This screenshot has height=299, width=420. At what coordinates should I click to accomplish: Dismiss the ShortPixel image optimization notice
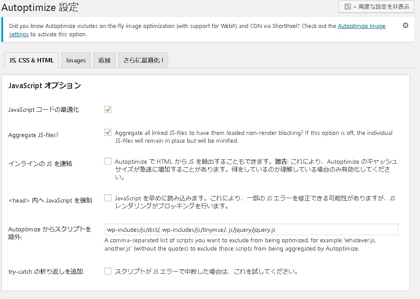tap(405, 25)
